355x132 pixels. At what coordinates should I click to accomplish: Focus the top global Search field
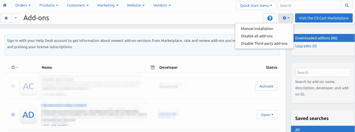[x=309, y=5]
